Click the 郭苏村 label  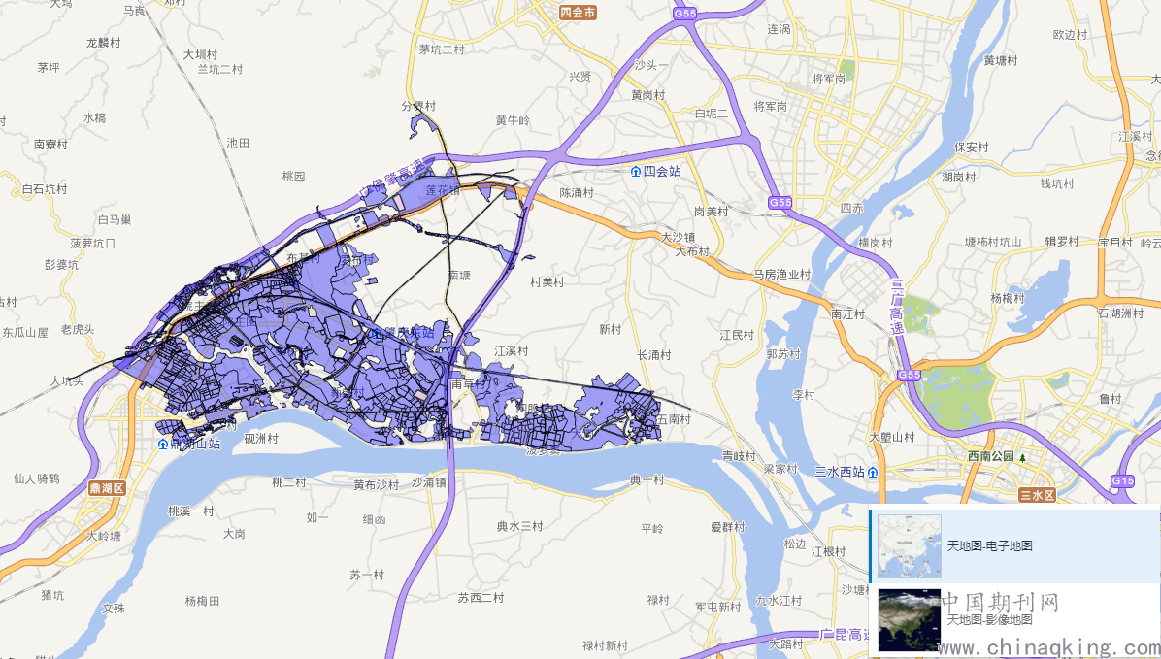(783, 354)
